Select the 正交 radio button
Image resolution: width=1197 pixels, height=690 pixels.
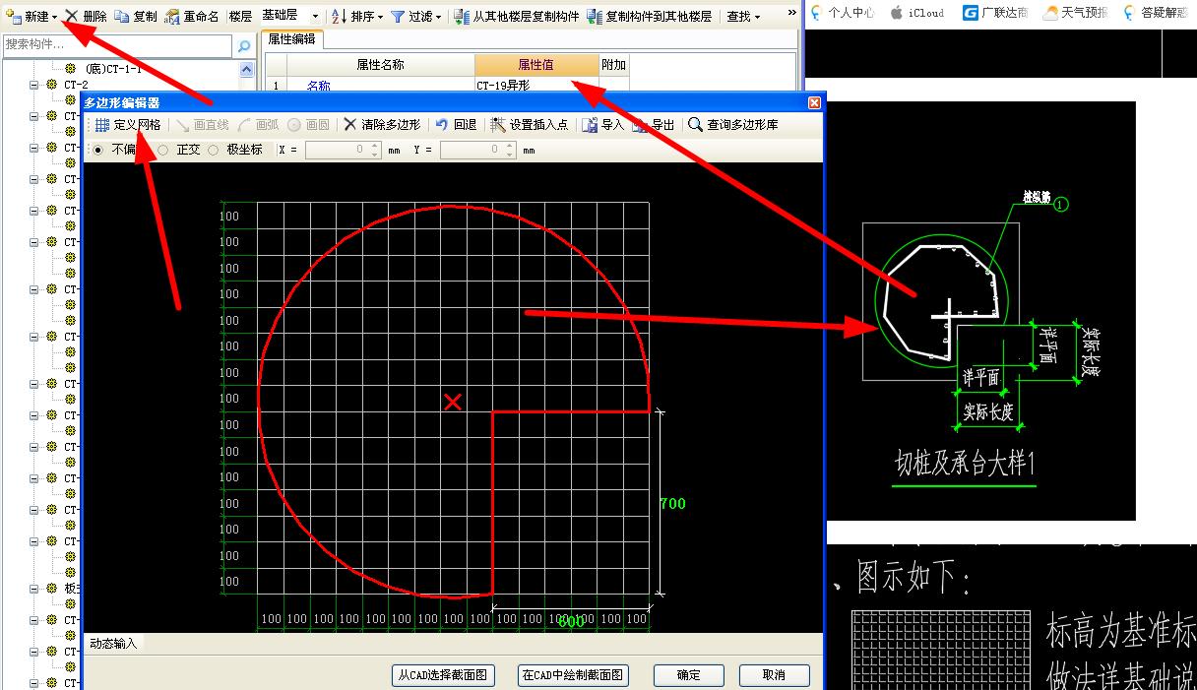pos(163,150)
